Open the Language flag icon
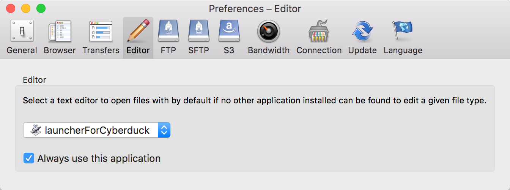The width and height of the screenshot is (510, 190). coord(403,31)
